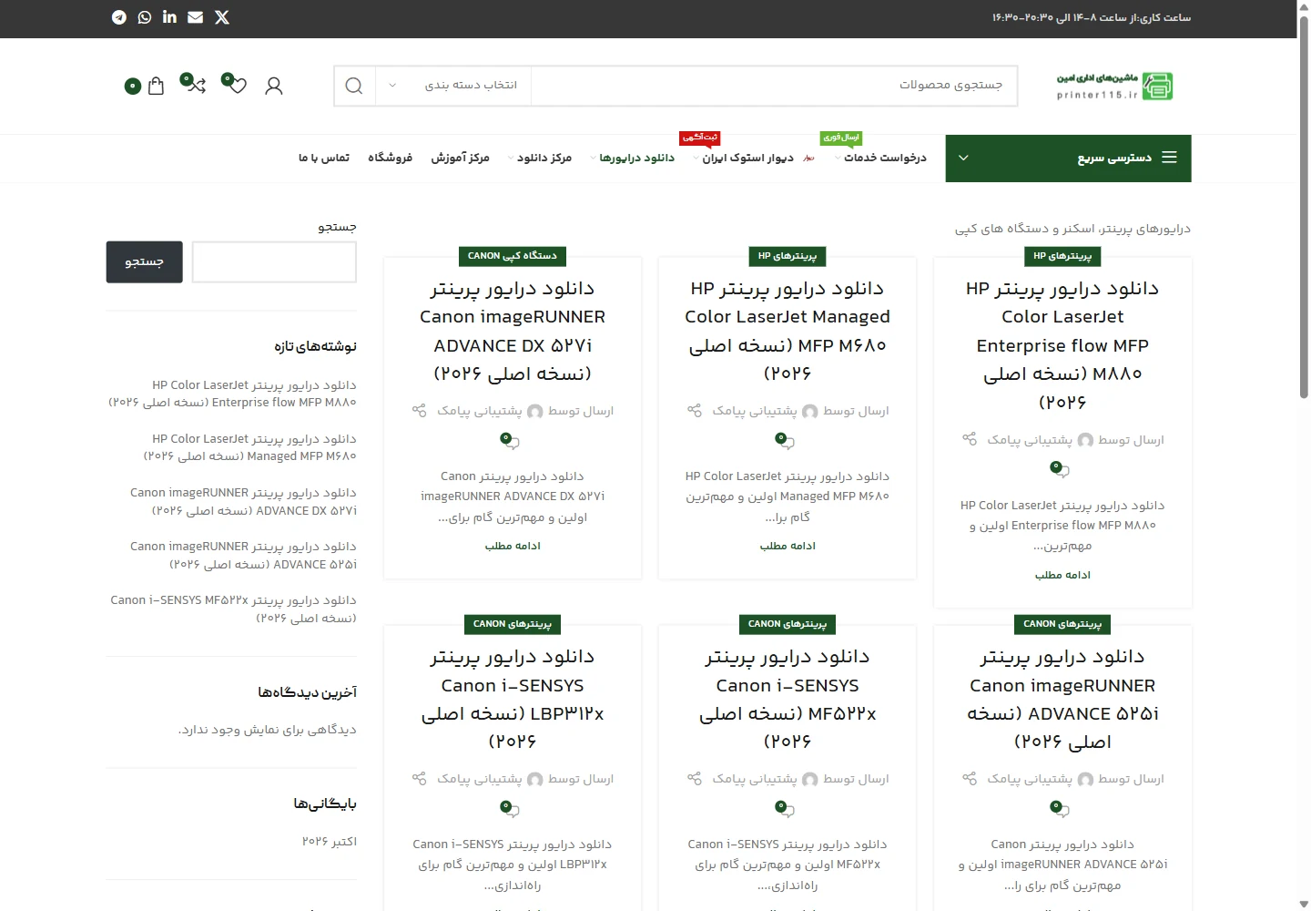The height and width of the screenshot is (911, 1311).
Task: Share the imageRUNNER ADVANCE 525i post
Action: pos(970,779)
